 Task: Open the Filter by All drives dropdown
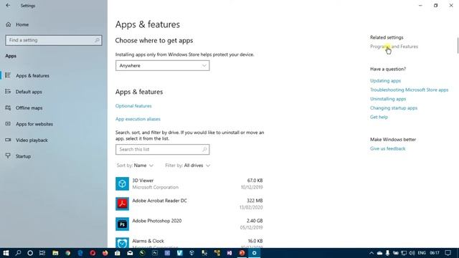(188, 166)
